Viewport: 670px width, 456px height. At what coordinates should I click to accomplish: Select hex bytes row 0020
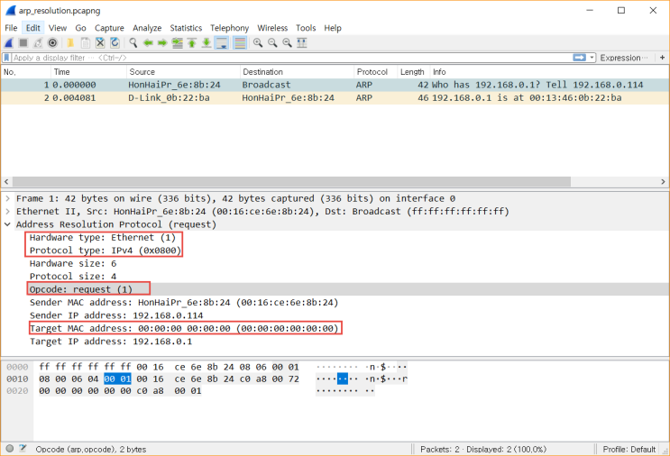coord(120,391)
